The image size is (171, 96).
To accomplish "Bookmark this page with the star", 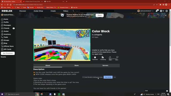I will tap(157, 5).
